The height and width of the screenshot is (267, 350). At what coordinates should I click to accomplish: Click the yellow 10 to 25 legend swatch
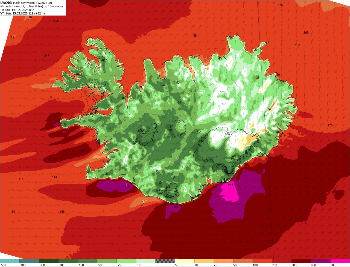204,261
